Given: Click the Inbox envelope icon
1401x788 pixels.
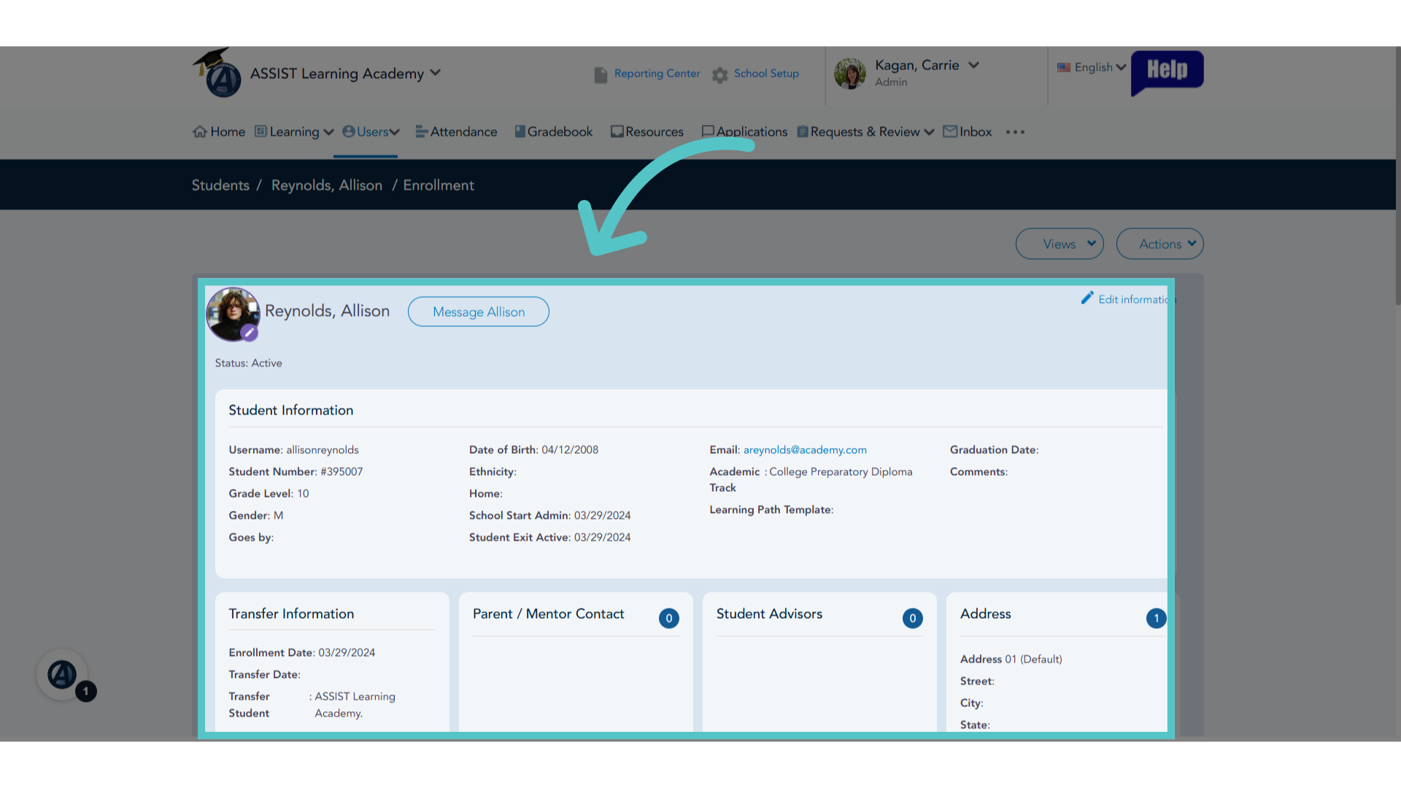Looking at the screenshot, I should [x=950, y=131].
